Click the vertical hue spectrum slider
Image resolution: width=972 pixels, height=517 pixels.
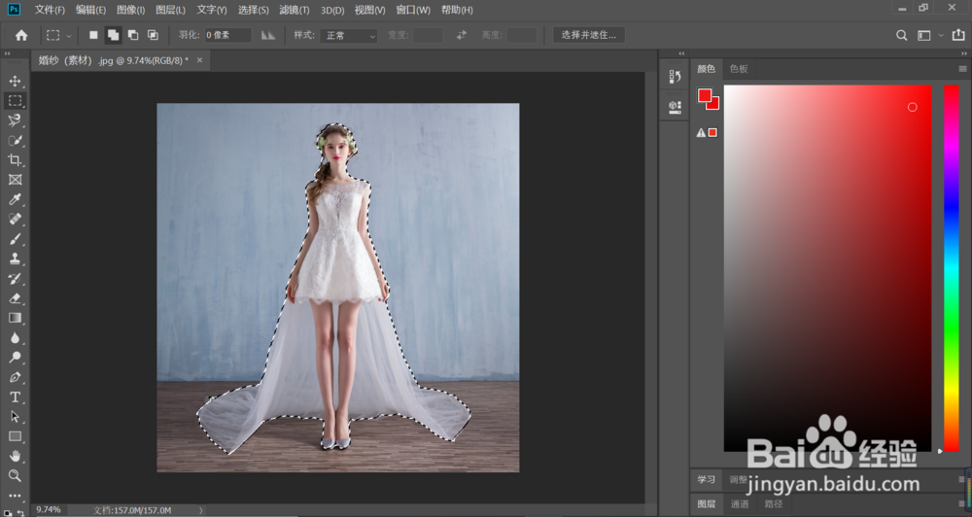[x=952, y=267]
